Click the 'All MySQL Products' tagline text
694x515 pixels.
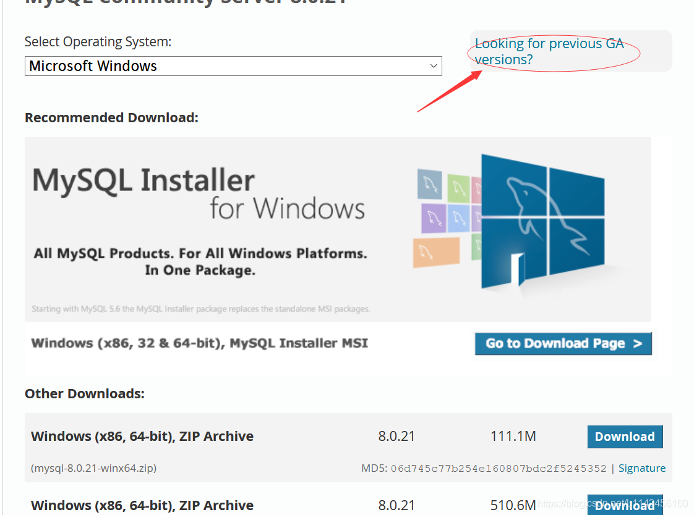pyautogui.click(x=200, y=261)
